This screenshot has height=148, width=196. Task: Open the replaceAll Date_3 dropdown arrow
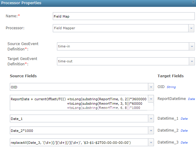[x=151, y=142]
